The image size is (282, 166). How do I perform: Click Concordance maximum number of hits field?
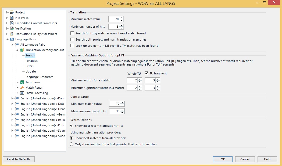(115, 111)
